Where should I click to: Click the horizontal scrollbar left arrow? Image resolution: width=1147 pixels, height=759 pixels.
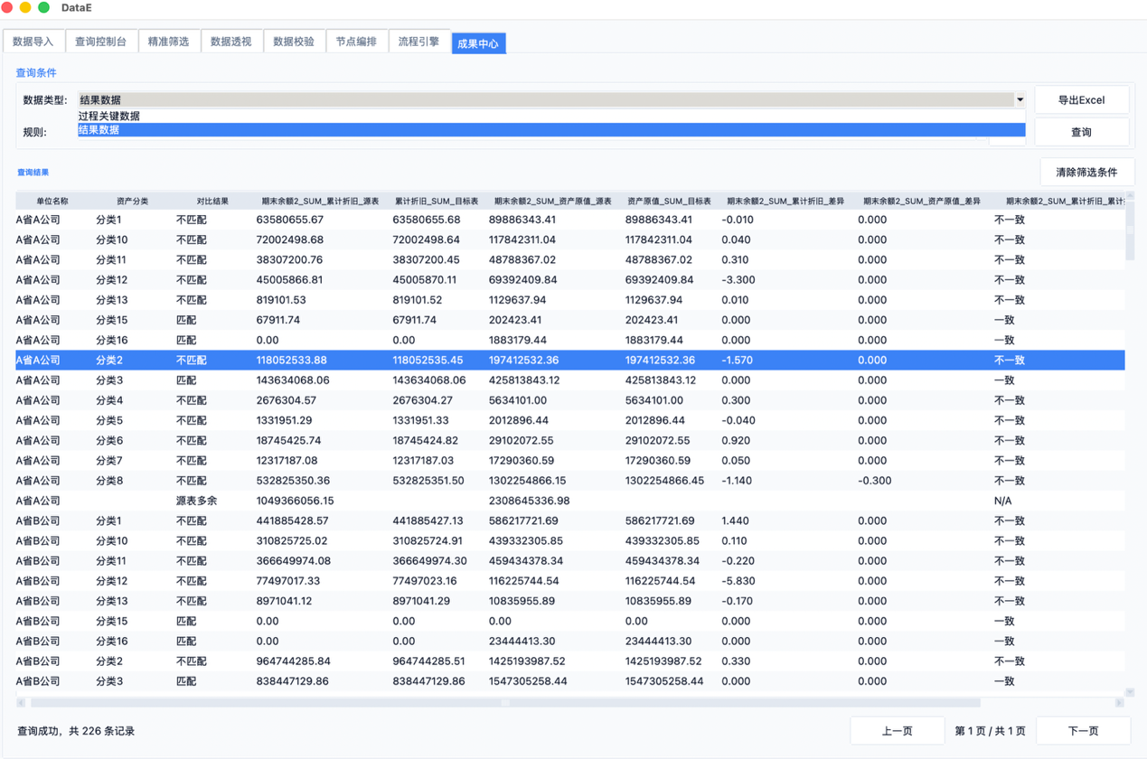[x=21, y=702]
